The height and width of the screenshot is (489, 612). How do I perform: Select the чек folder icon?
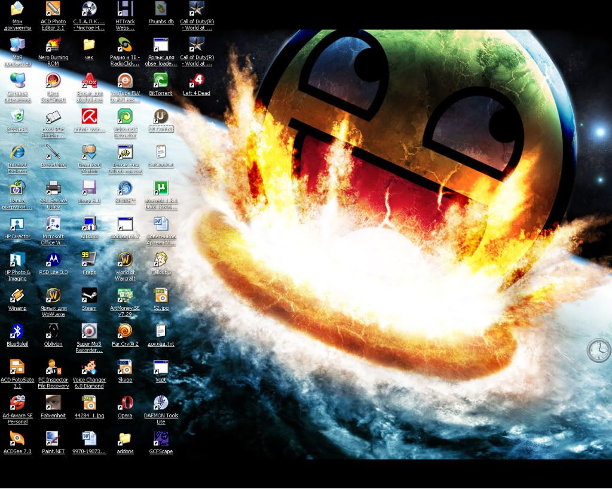coord(89,44)
